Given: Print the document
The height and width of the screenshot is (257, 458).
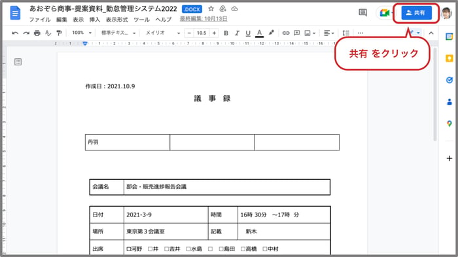Looking at the screenshot, I should click(x=37, y=33).
